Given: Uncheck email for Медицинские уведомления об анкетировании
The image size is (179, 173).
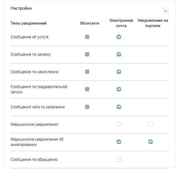Looking at the screenshot, I should click(119, 142).
